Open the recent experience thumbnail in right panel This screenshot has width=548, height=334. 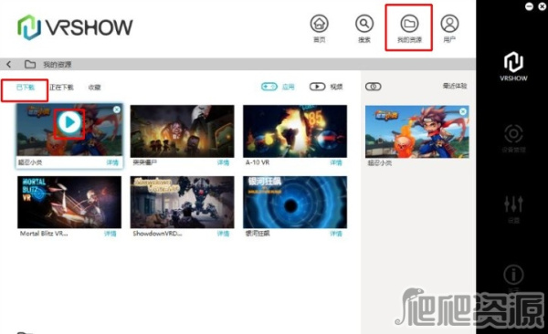pos(417,131)
